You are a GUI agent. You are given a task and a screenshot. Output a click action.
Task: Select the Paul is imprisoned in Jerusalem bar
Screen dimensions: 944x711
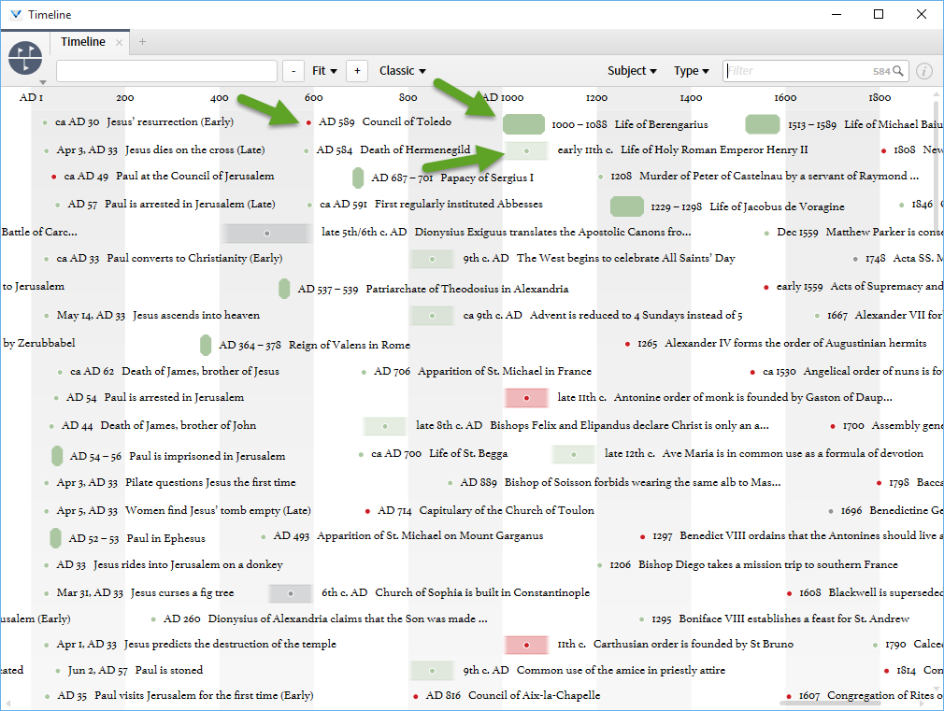coord(57,456)
